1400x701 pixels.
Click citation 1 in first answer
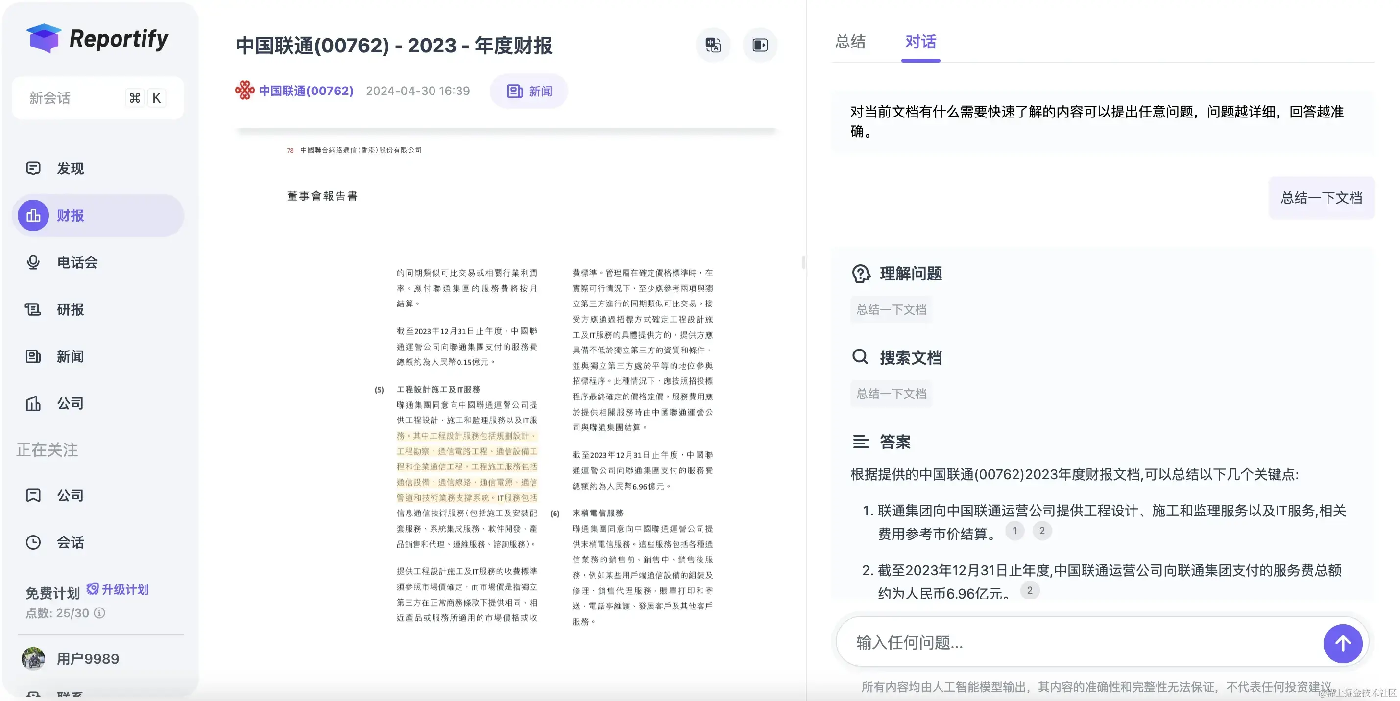pyautogui.click(x=1014, y=531)
